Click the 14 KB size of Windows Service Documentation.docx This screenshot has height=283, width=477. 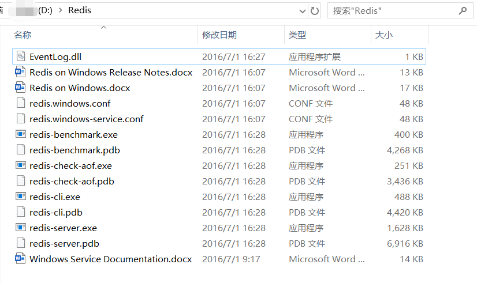point(411,259)
